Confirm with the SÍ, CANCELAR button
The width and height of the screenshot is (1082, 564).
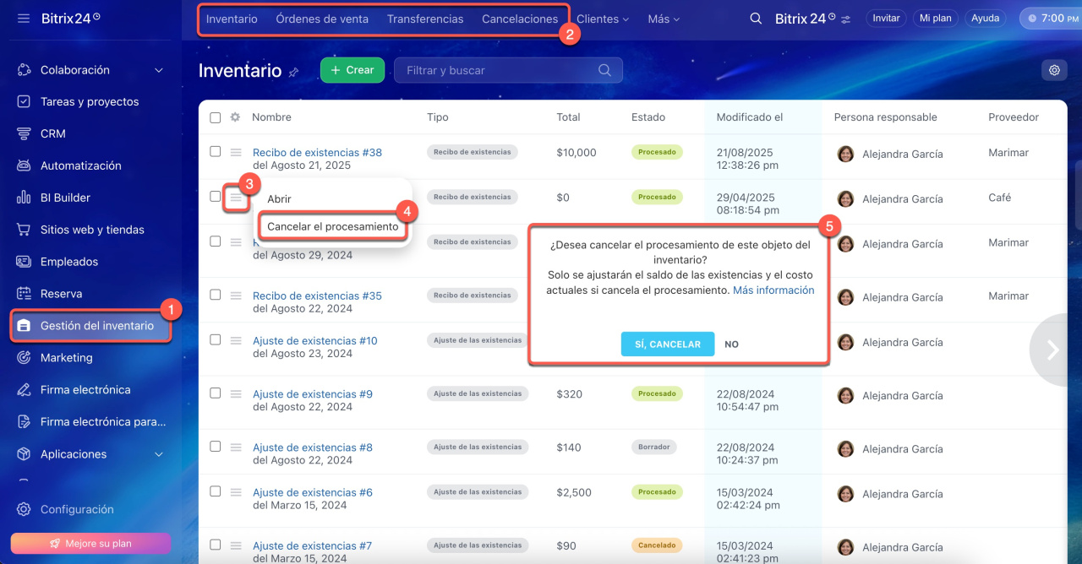[667, 344]
